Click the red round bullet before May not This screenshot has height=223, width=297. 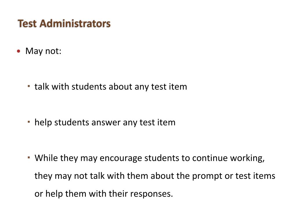[18, 51]
